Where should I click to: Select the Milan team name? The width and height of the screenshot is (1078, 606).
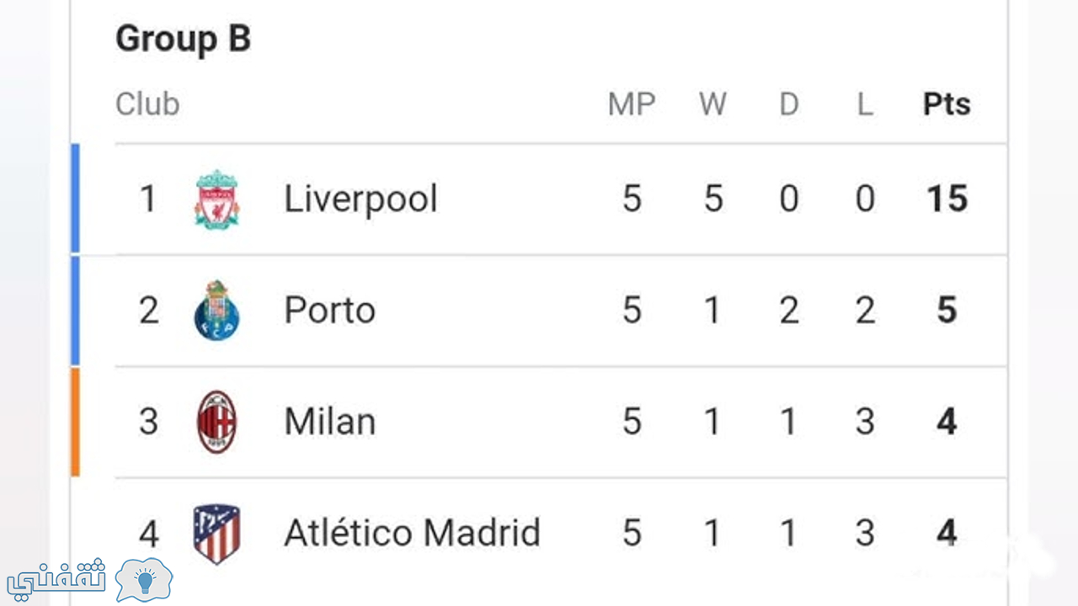[329, 422]
